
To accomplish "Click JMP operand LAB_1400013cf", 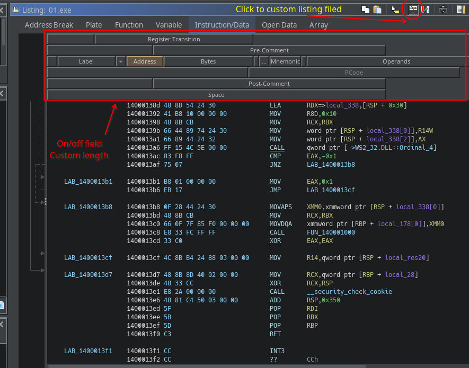I will tap(331, 190).
